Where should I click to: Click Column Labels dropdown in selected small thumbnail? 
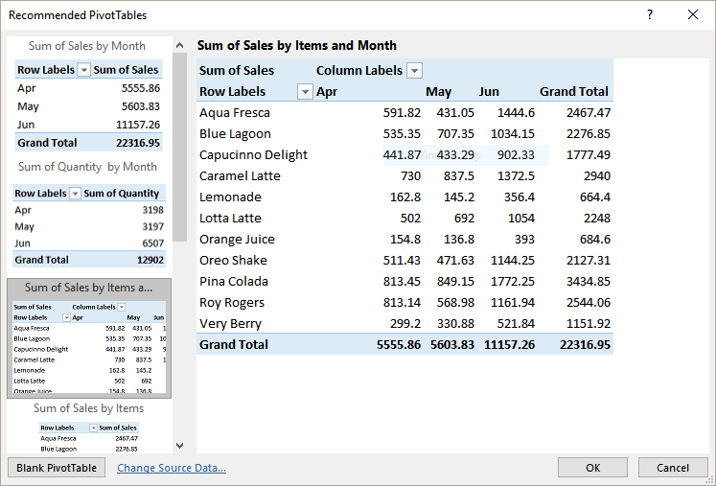121,307
